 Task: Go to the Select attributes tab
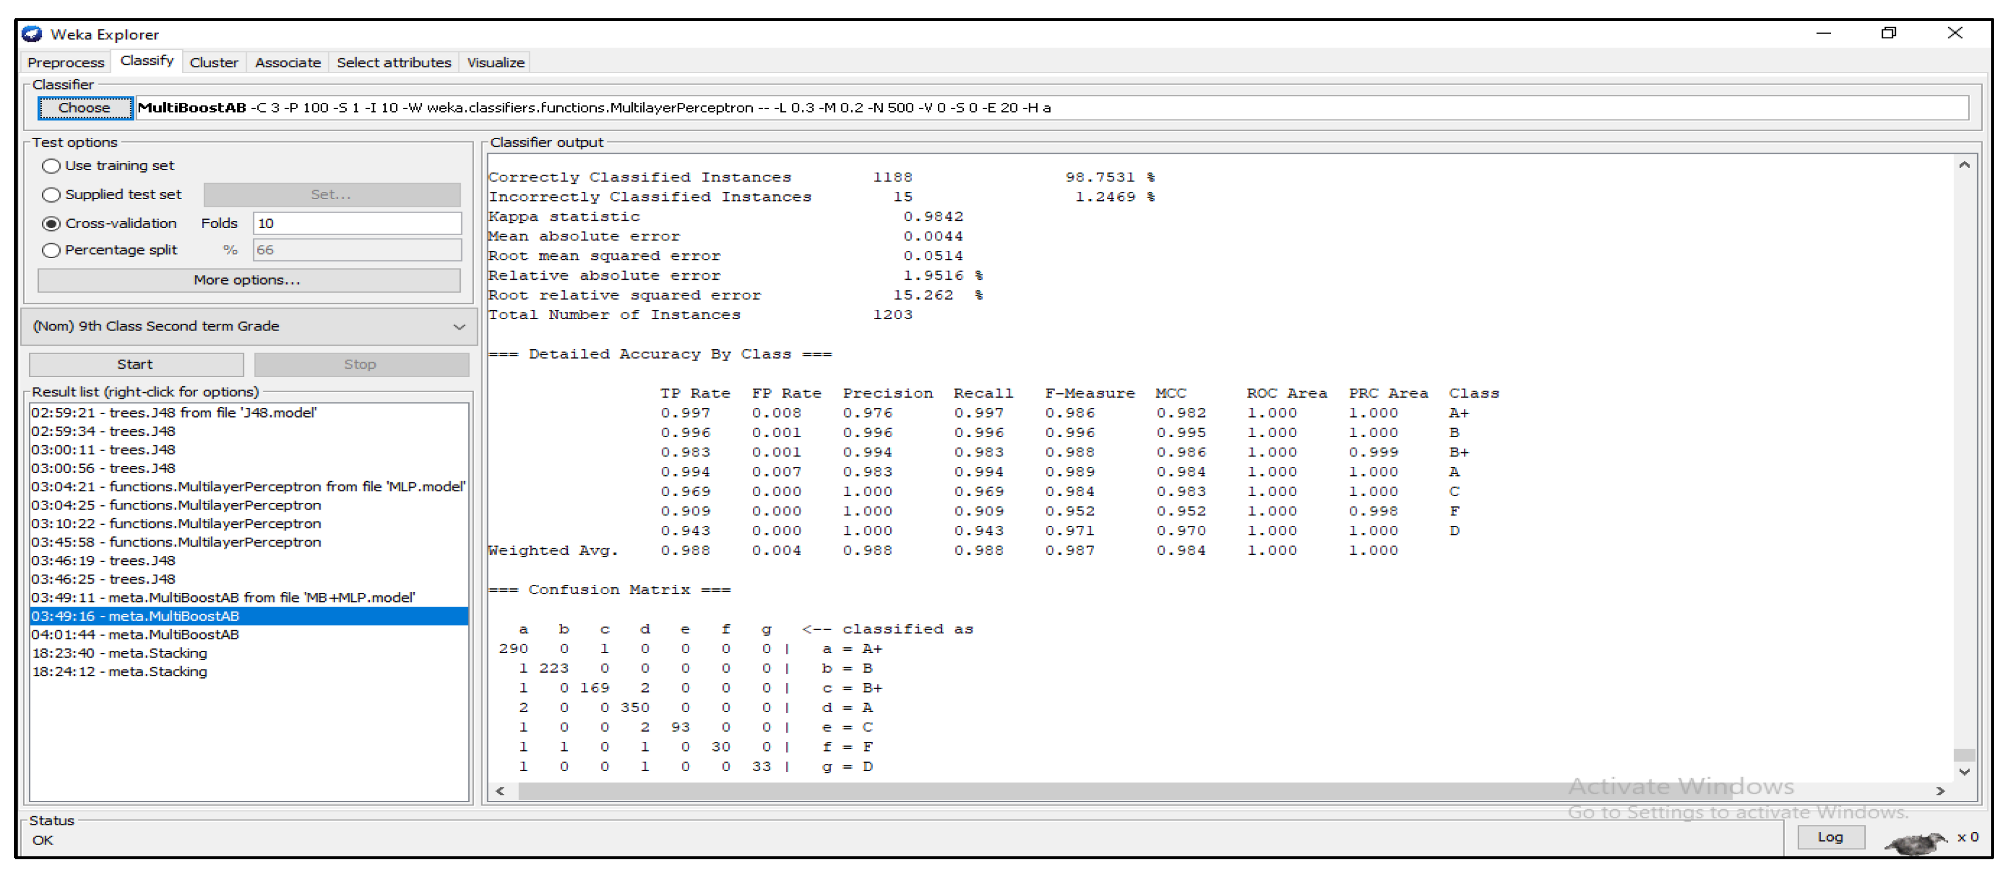(x=394, y=62)
